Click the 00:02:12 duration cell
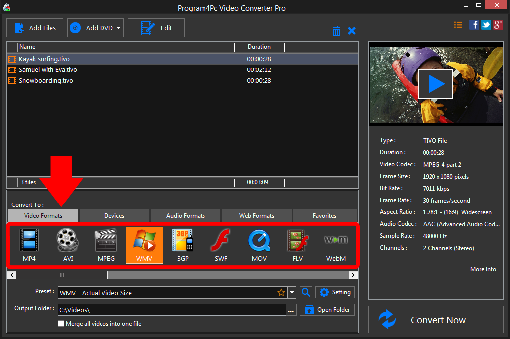Screen dimensions: 510x339 (x=259, y=70)
